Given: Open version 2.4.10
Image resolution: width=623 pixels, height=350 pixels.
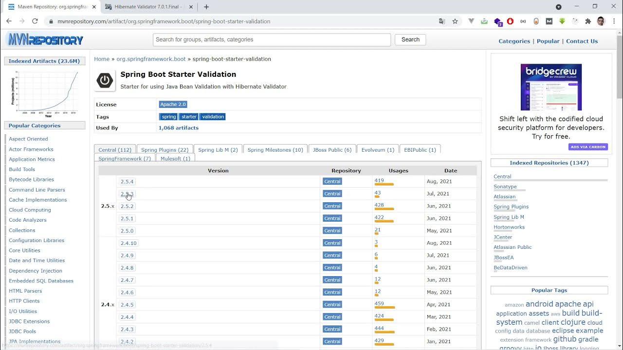Looking at the screenshot, I should coord(128,243).
